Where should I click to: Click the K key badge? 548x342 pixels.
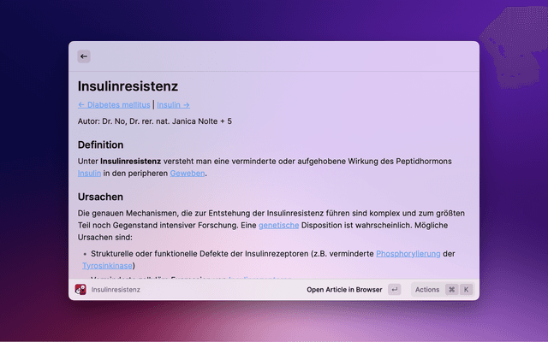point(467,290)
